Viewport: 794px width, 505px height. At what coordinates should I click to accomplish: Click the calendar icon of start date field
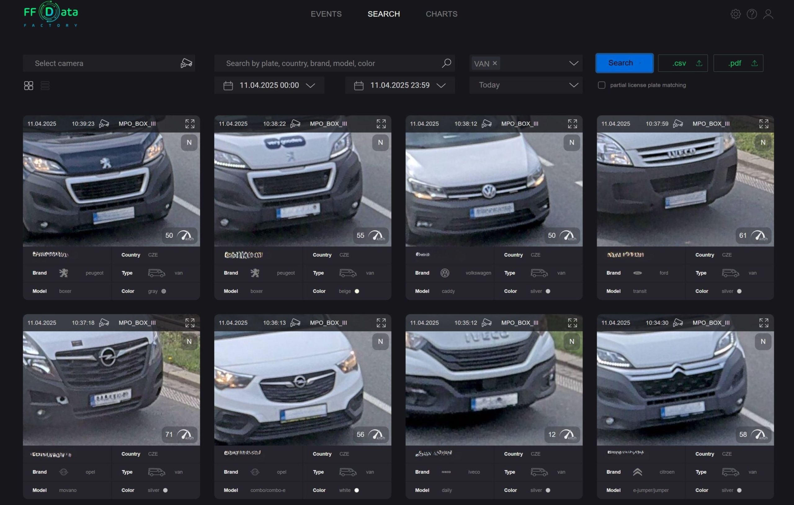coord(228,85)
